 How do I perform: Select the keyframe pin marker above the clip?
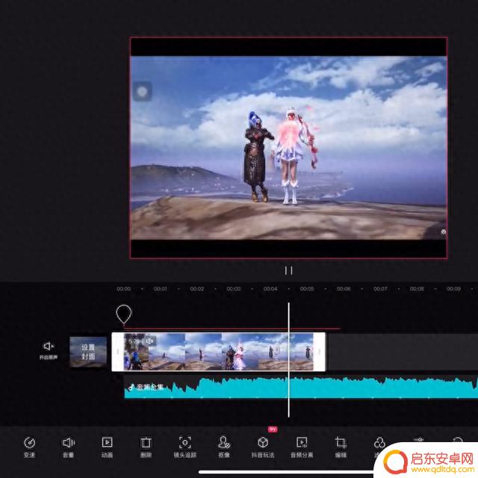[123, 314]
